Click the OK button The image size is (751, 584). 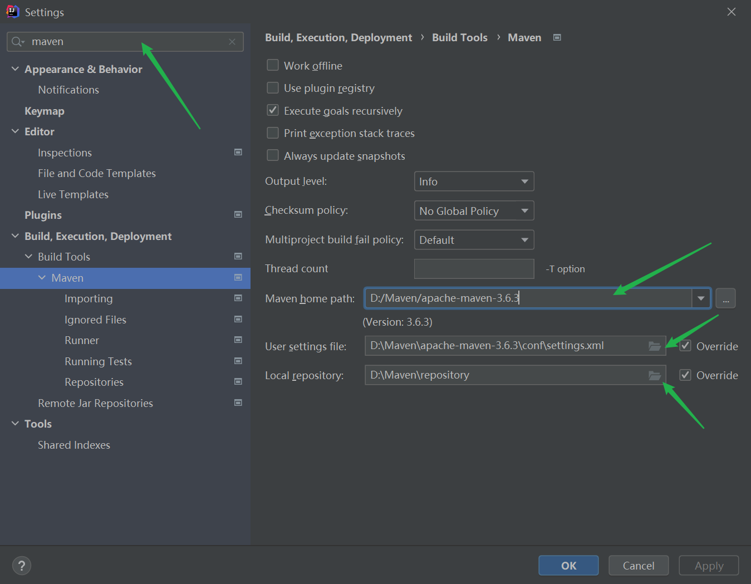(x=568, y=566)
